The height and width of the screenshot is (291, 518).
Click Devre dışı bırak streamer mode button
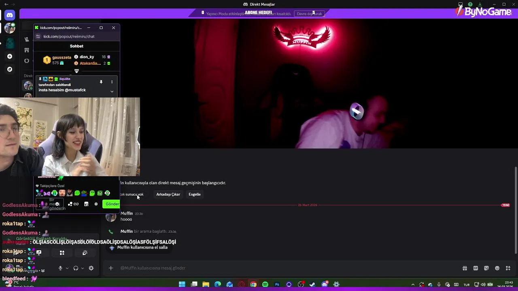310,14
